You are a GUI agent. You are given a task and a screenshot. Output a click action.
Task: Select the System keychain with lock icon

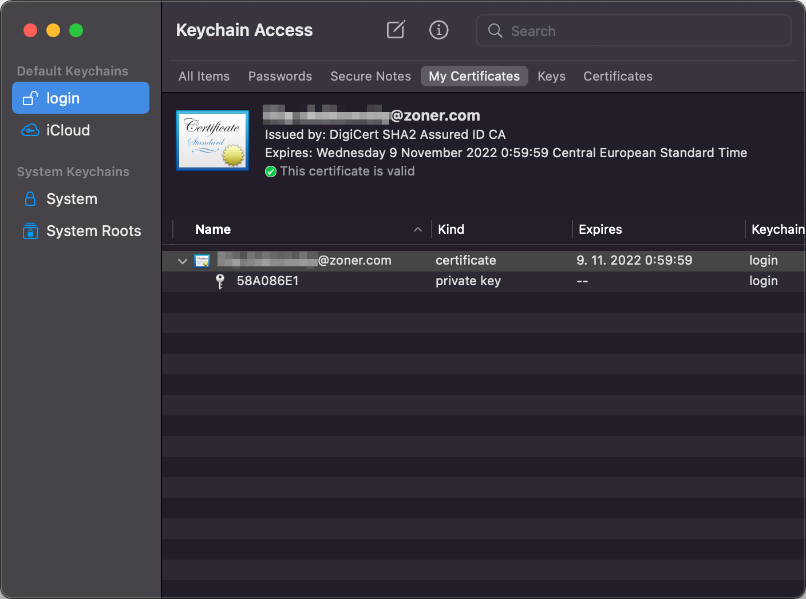click(x=72, y=199)
